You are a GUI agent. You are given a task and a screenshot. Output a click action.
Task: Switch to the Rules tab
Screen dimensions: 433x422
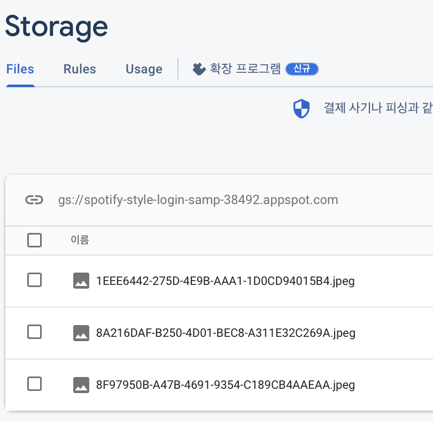tap(79, 69)
